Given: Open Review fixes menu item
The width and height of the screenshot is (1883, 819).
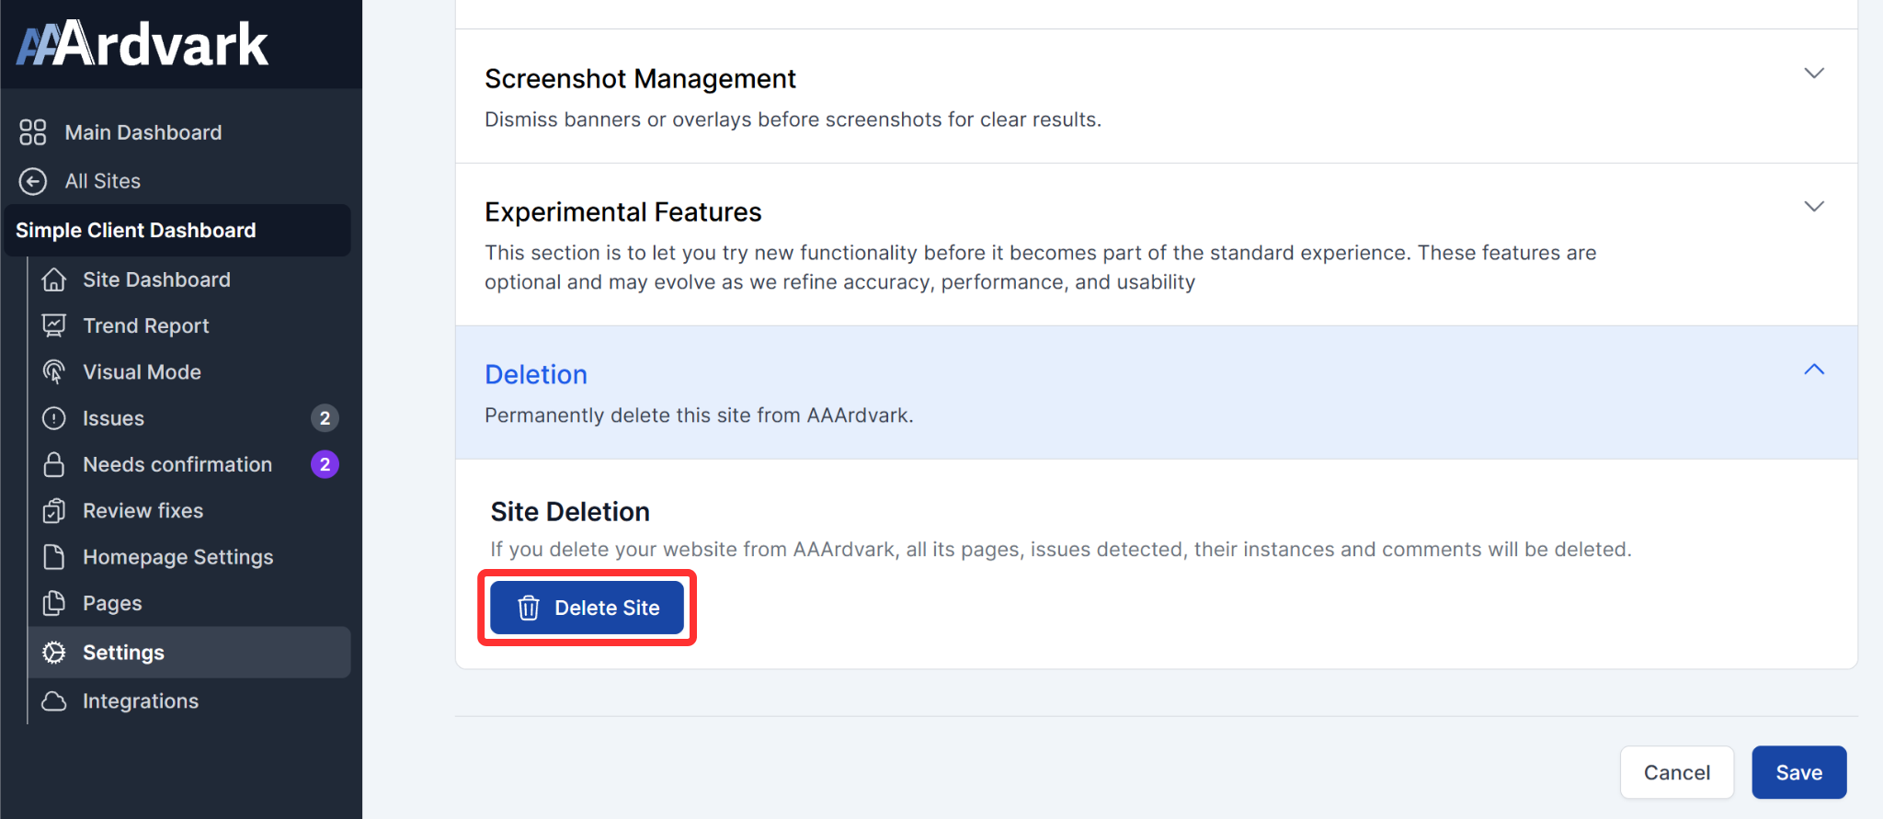Looking at the screenshot, I should [143, 510].
